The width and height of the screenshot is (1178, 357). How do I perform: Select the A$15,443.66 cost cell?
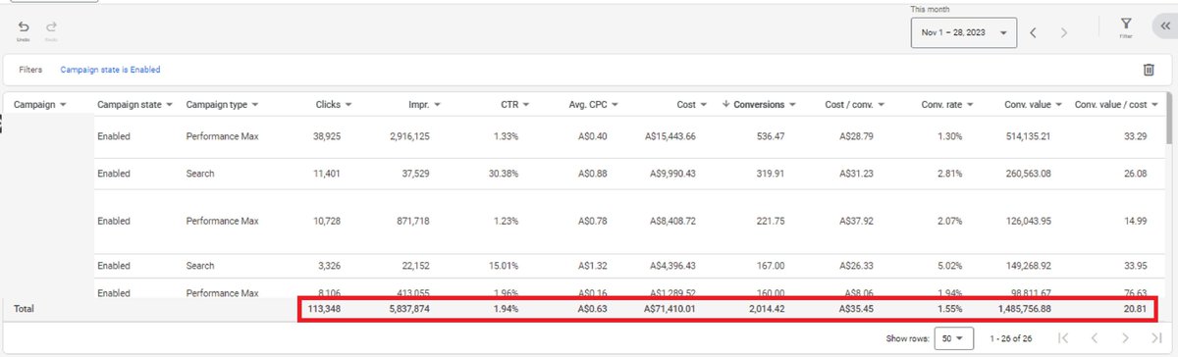[669, 136]
